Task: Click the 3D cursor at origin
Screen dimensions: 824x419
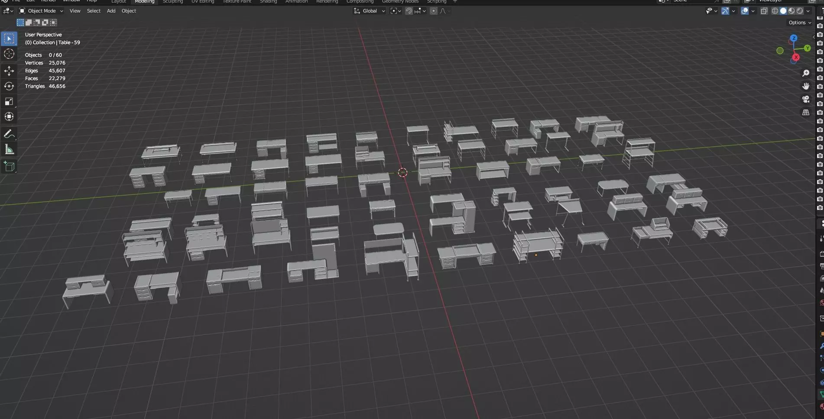Action: 402,173
